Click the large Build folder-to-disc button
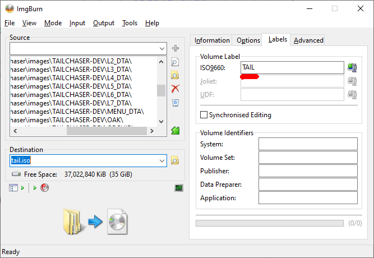 coord(95,222)
